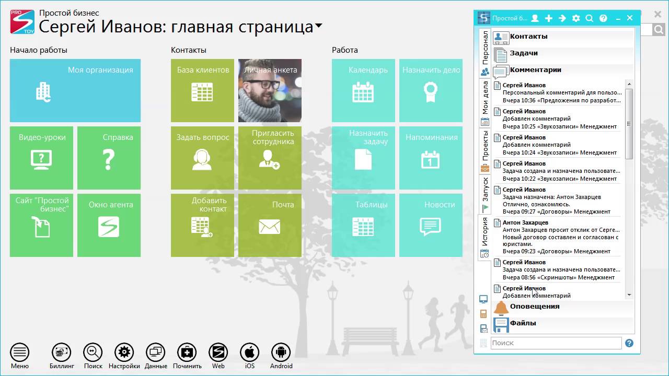Open the Почта envelope tile
Screen dimensions: 669x376
[x=270, y=225]
